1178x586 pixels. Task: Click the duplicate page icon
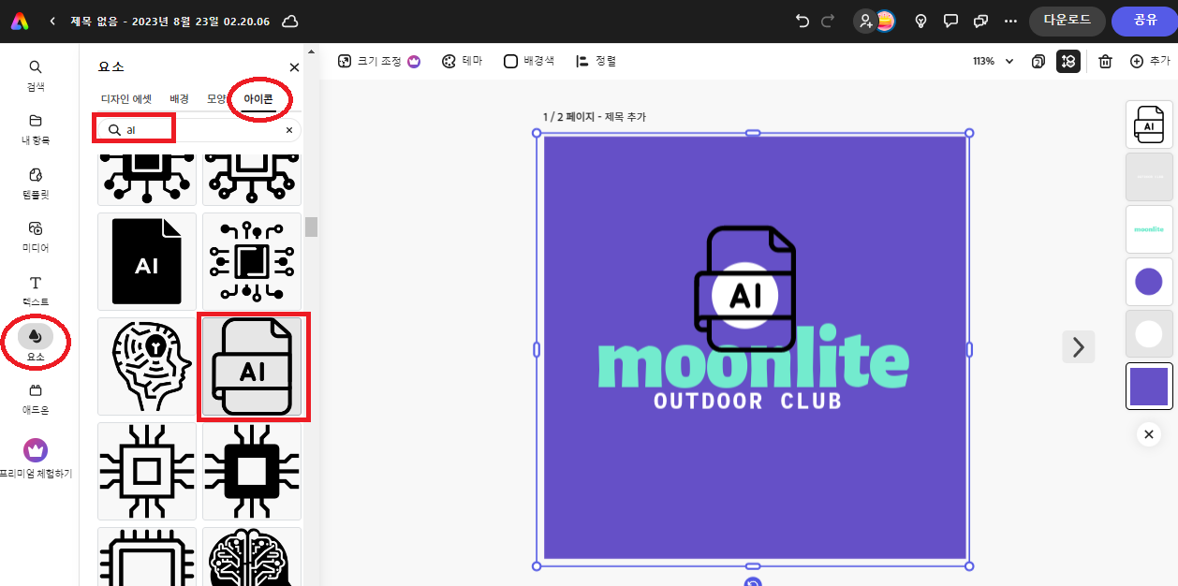tap(1038, 62)
